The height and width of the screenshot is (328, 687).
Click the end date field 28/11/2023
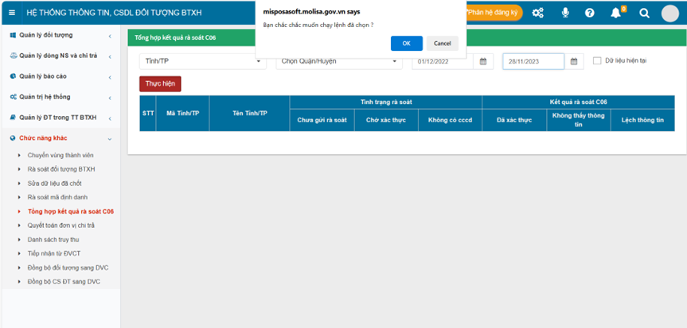pyautogui.click(x=533, y=62)
